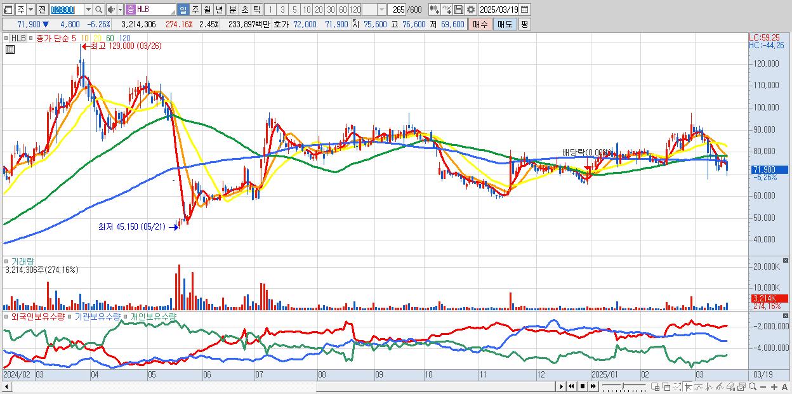Expand the dropdown next to speaker icon
The width and height of the screenshot is (792, 394).
120,10
